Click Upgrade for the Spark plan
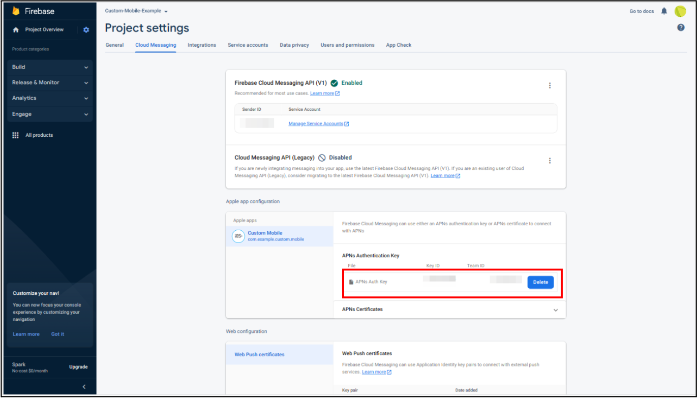Viewport: 697px width, 398px height. (78, 367)
